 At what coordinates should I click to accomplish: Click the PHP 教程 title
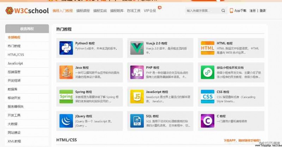[x=153, y=68]
